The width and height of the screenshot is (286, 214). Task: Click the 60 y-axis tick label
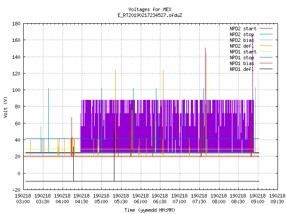pyautogui.click(x=17, y=123)
